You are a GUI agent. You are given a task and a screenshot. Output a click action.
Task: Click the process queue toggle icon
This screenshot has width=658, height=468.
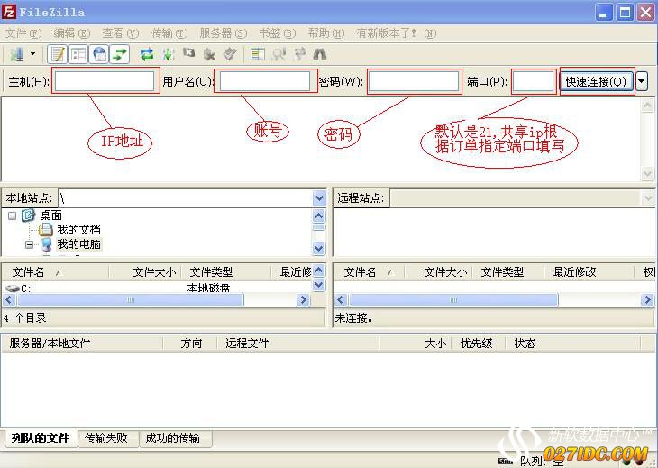pos(169,54)
